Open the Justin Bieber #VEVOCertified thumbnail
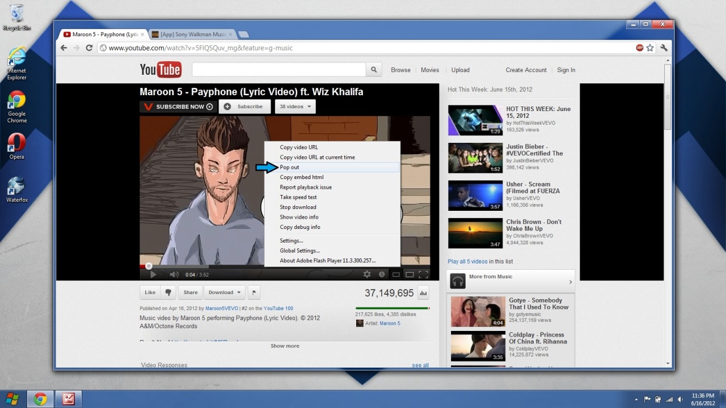 pos(475,158)
